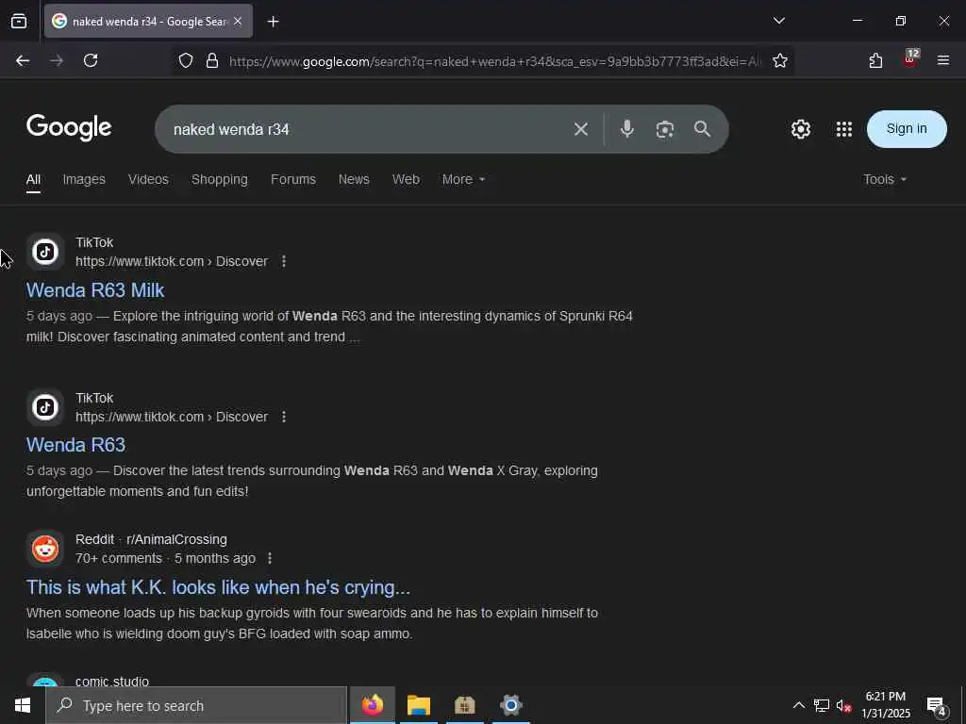
Task: Click the comic.studio source label
Action: [x=112, y=682]
